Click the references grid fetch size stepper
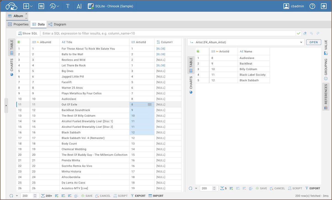The height and width of the screenshot is (200, 332). pos(214,188)
